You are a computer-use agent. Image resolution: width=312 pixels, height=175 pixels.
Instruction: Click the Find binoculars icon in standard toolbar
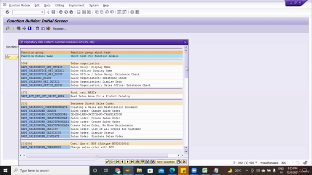tap(84, 12)
